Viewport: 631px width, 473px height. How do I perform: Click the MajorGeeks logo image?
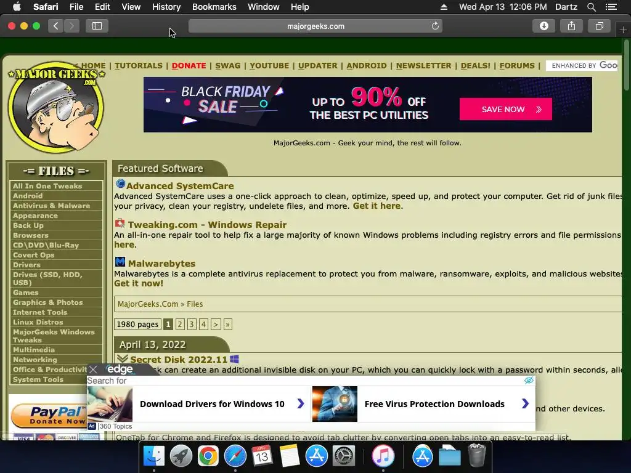pos(56,107)
